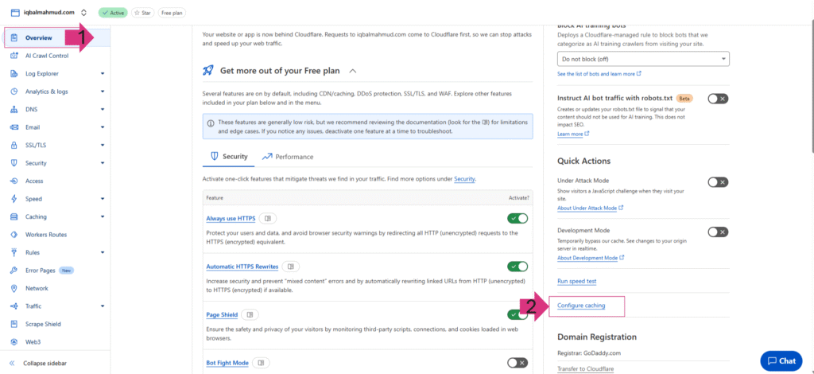Open the iqbalmahmud.com domain switcher

[84, 13]
